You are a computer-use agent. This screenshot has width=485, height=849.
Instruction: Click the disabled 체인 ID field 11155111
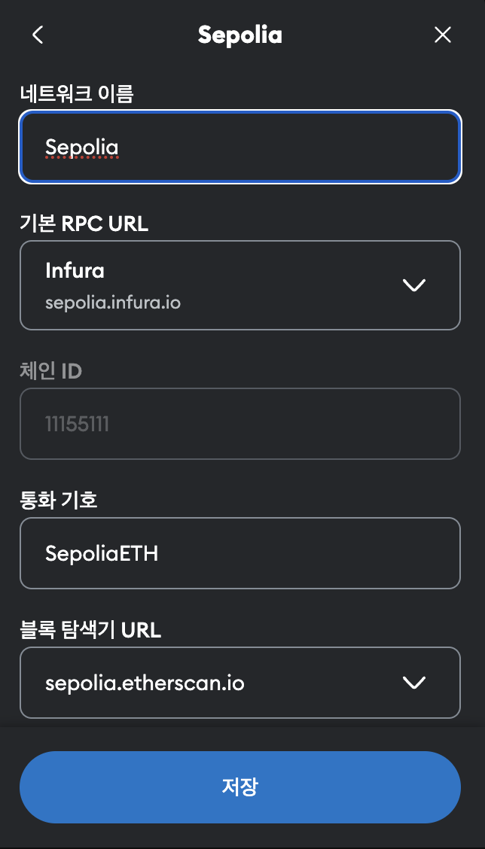tap(240, 424)
